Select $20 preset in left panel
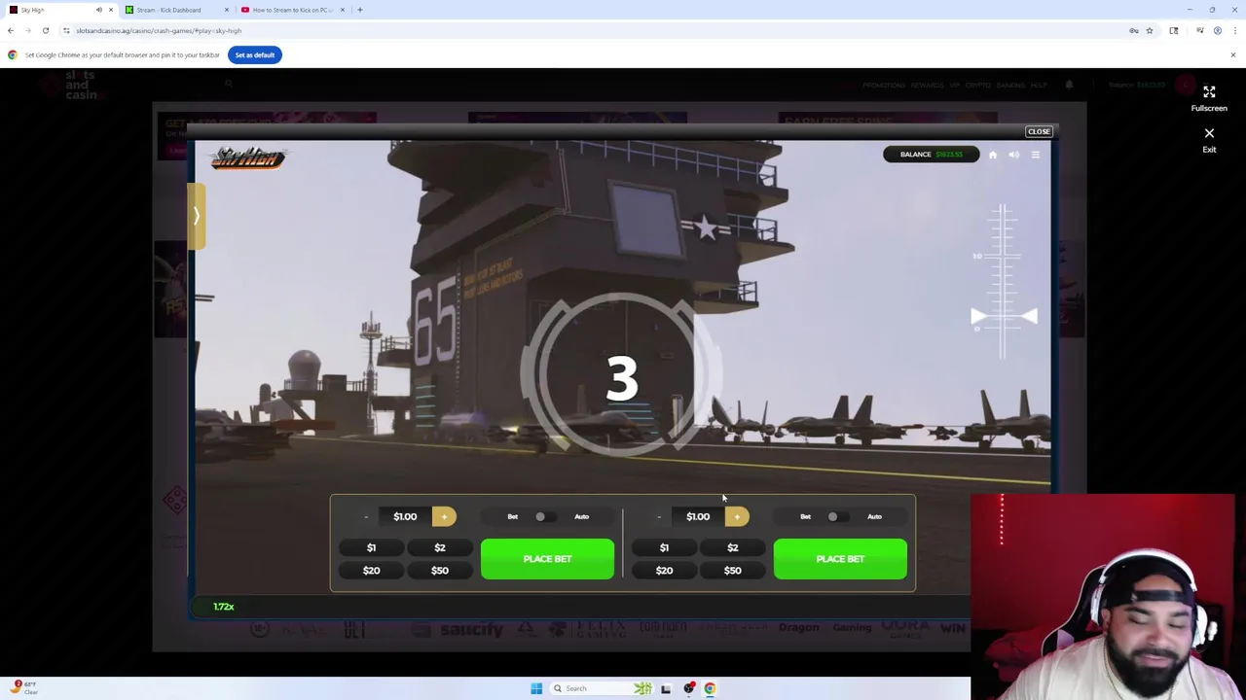 (371, 571)
